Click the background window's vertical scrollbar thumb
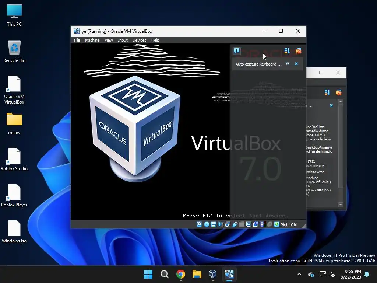Viewport: 377px width, 283px height. [x=341, y=146]
